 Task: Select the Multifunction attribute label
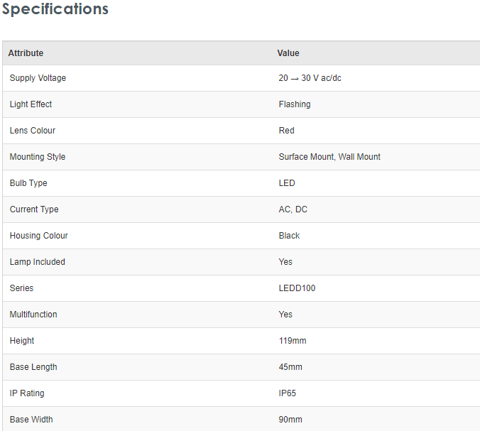coord(33,315)
